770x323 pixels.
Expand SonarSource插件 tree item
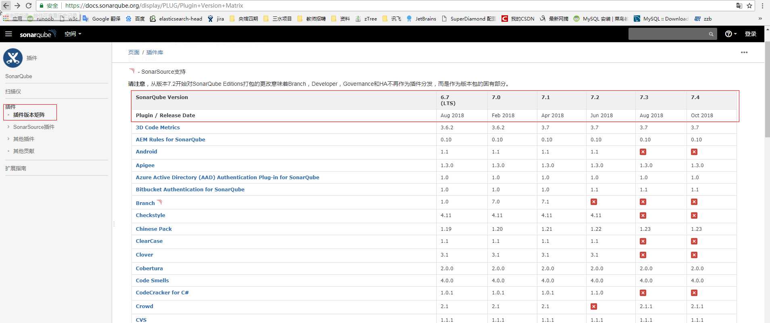click(8, 127)
